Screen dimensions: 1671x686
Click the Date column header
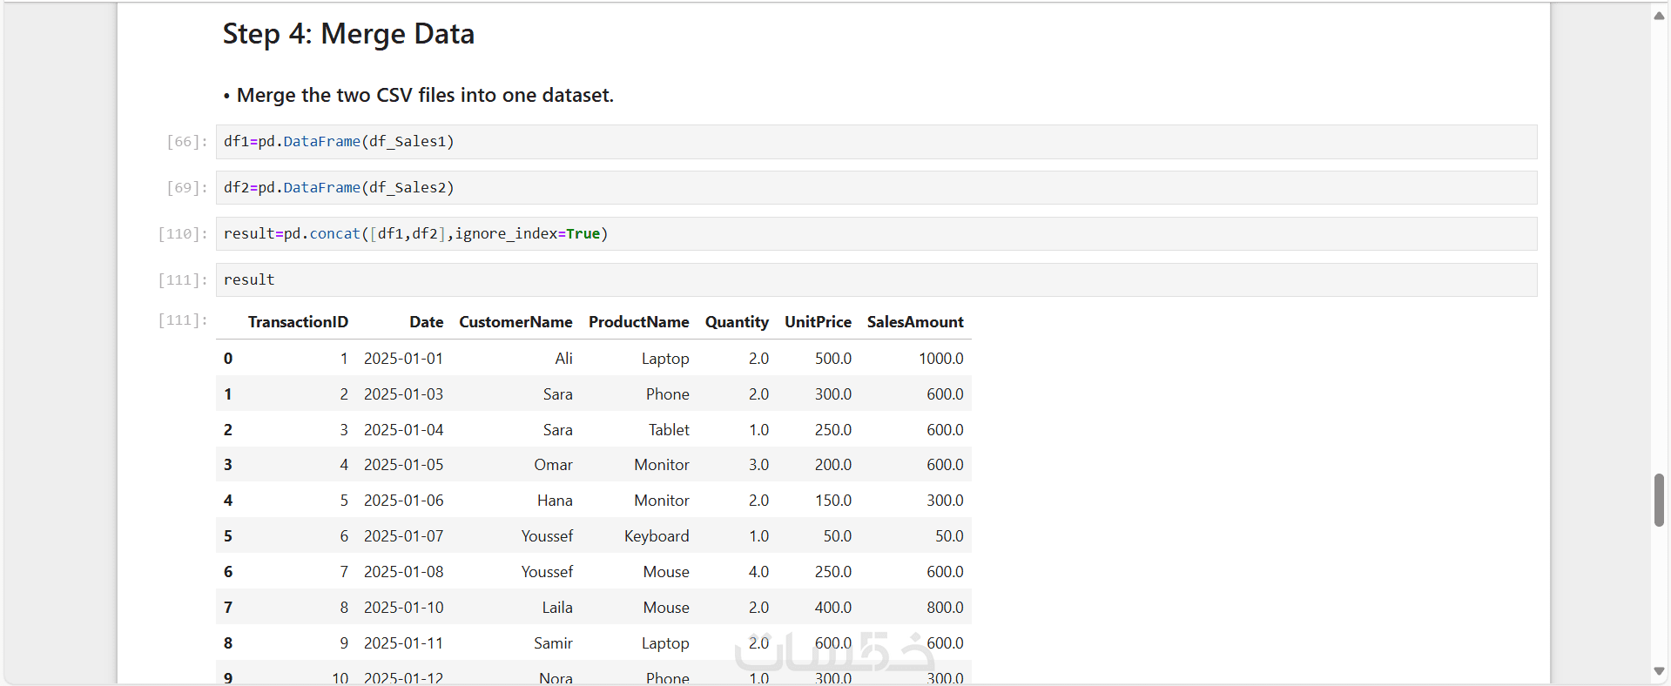coord(426,322)
